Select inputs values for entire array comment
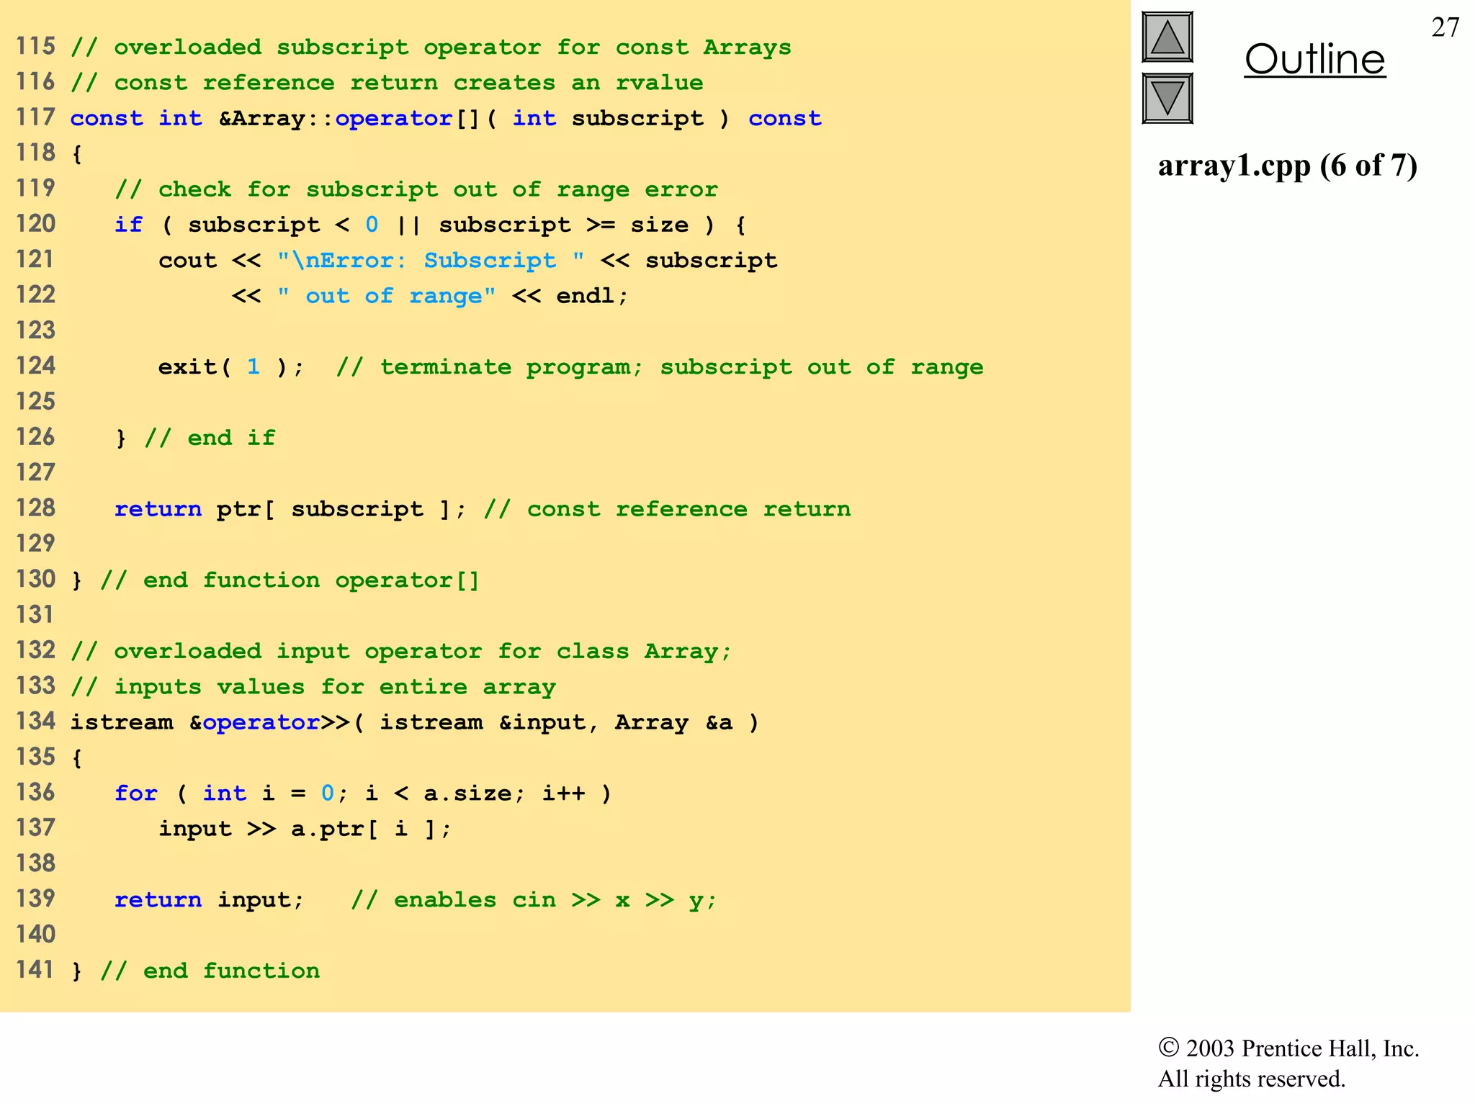This screenshot has height=1106, width=1475. (313, 687)
